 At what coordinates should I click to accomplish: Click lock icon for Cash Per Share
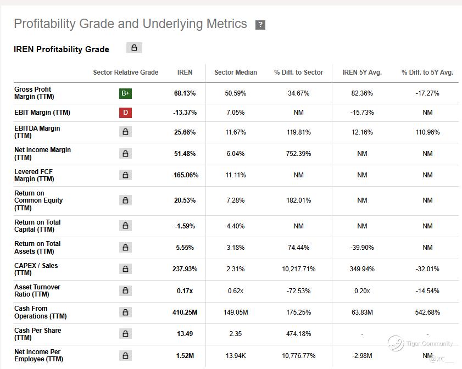click(125, 334)
